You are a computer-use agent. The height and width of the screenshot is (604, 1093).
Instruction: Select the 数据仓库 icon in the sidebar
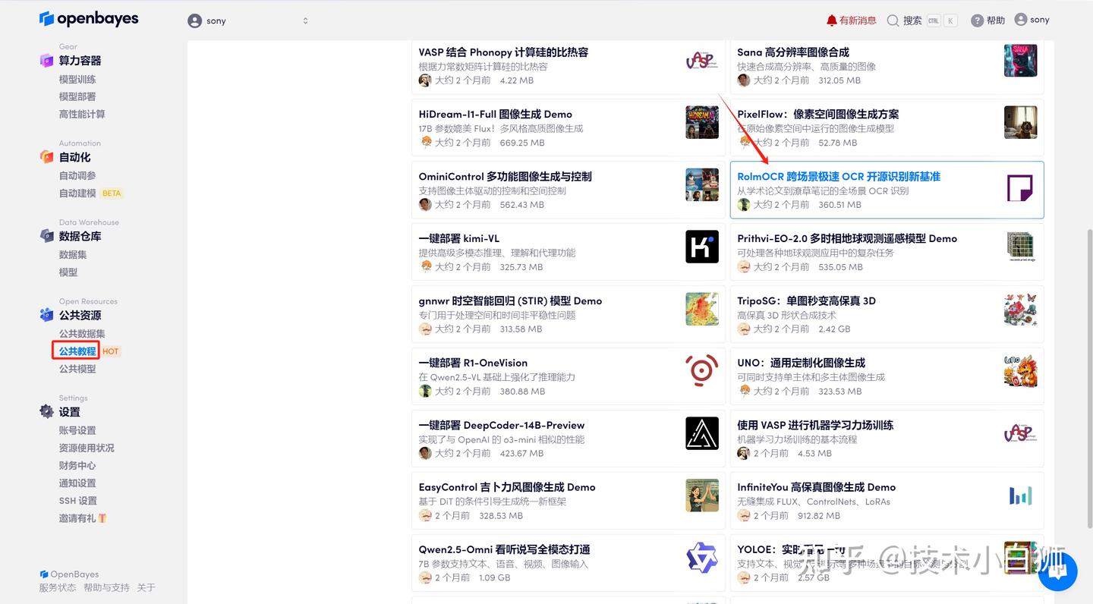tap(46, 236)
